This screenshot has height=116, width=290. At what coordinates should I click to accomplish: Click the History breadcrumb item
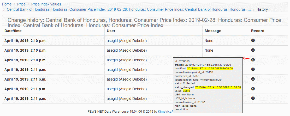(x=262, y=9)
